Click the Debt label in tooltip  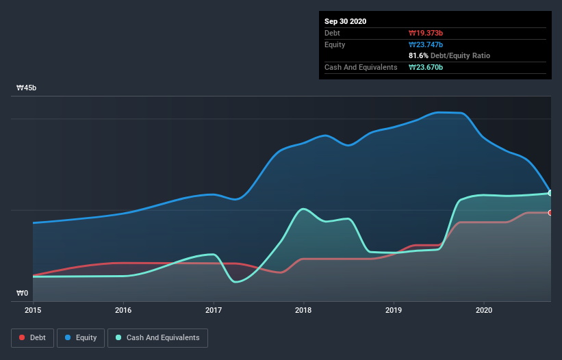[x=332, y=33]
